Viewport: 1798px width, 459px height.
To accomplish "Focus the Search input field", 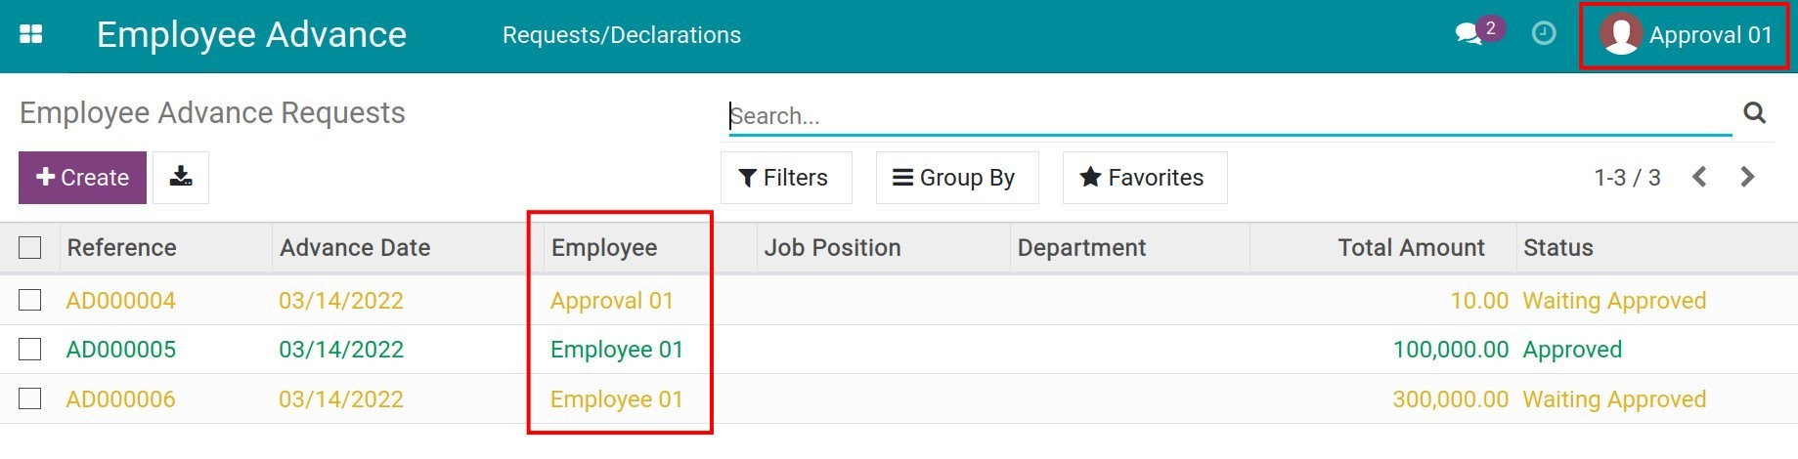I will pos(1230,116).
